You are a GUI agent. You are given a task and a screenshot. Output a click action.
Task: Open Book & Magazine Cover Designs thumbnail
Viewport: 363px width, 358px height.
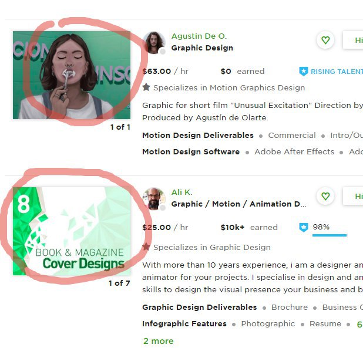[72, 231]
